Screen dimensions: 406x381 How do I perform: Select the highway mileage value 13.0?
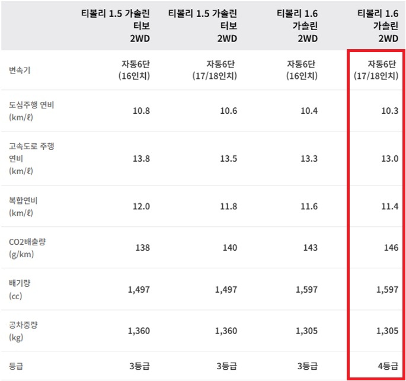390,159
